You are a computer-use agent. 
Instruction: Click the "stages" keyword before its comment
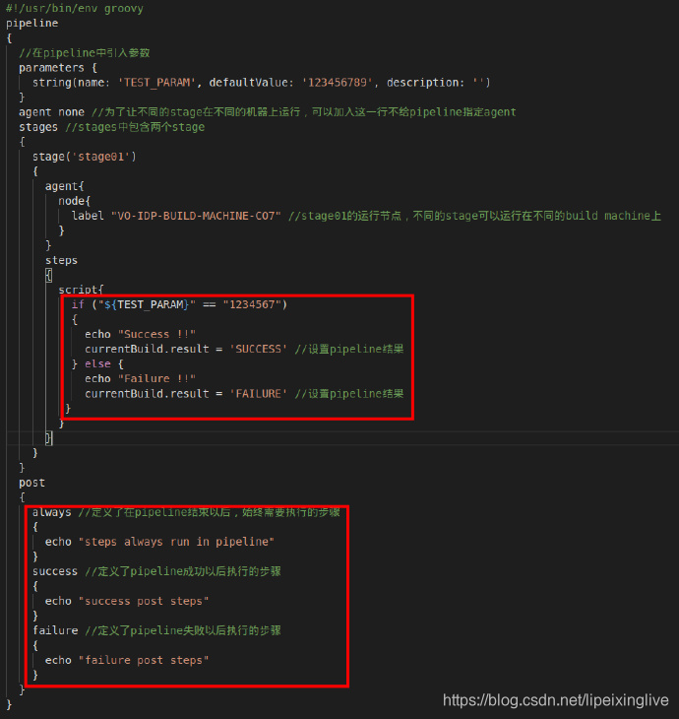pos(38,127)
